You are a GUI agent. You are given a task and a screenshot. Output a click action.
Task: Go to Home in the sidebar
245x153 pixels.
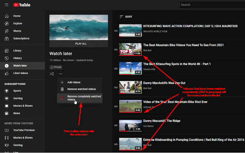pyautogui.click(x=23, y=16)
